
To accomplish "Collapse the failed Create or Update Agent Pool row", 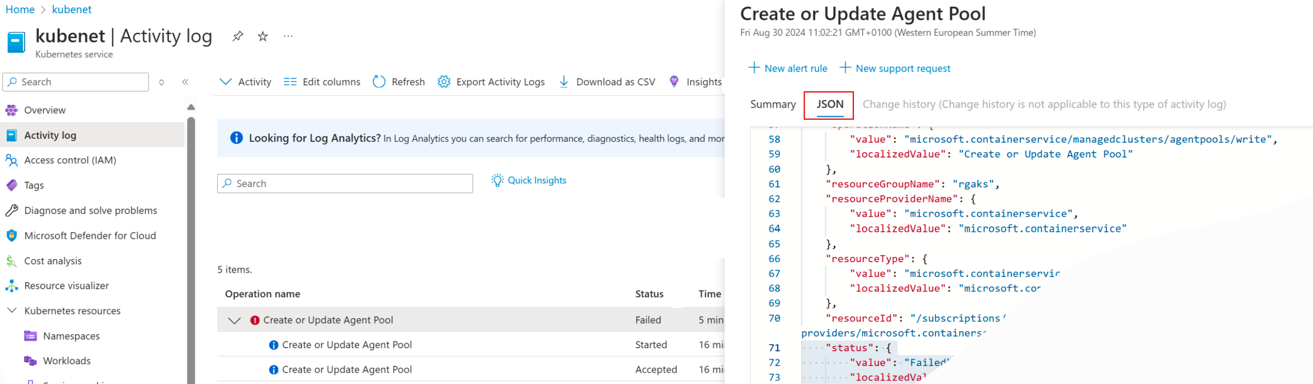I will (x=234, y=320).
